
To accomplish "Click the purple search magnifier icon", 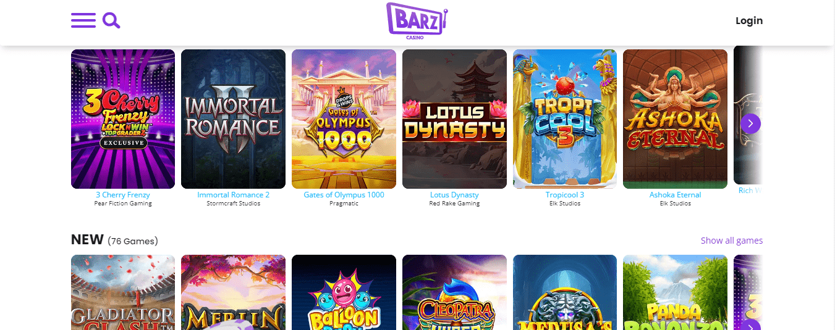I will pyautogui.click(x=111, y=20).
